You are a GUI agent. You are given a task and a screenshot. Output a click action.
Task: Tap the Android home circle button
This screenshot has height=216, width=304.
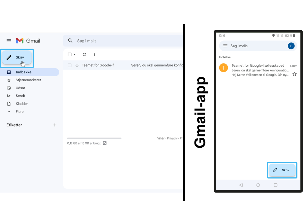click(258, 185)
